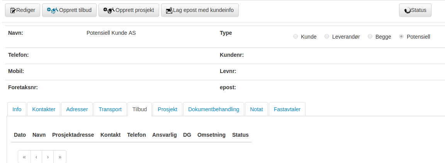
Task: Go to first page of results
Action: (24, 157)
